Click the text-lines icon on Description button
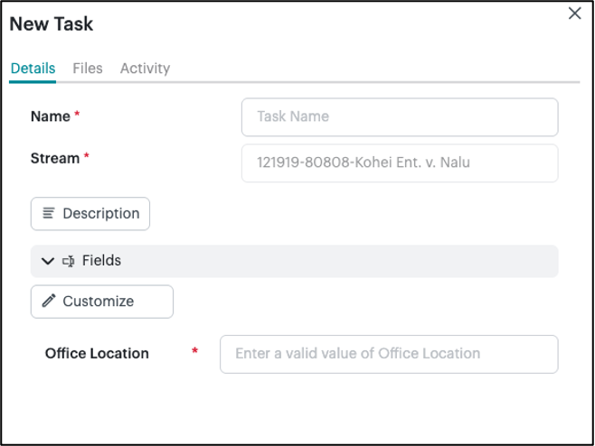Image resolution: width=595 pixels, height=446 pixels. pyautogui.click(x=49, y=214)
